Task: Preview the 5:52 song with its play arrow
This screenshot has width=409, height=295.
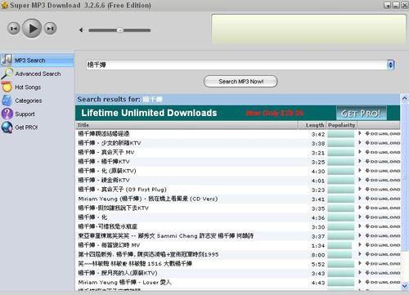Action: coord(360,263)
